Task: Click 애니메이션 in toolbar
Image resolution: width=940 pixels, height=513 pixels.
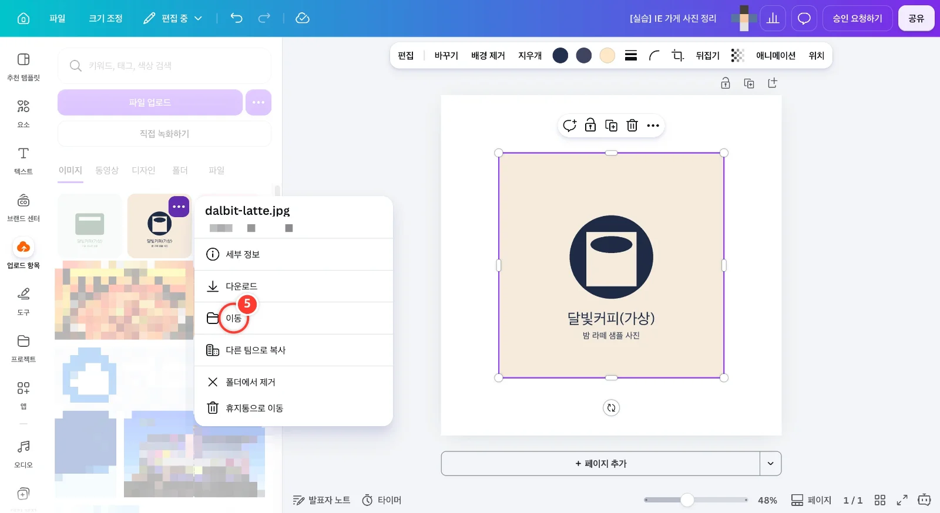Action: pyautogui.click(x=775, y=55)
